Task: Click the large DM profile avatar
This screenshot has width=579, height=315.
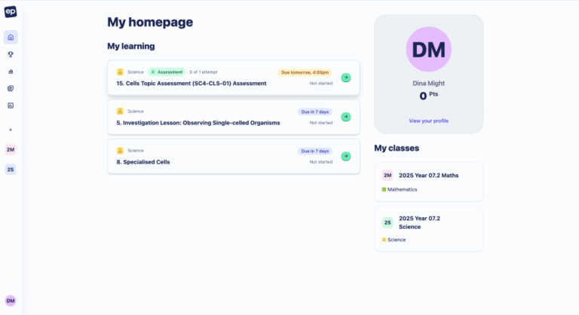Action: tap(428, 50)
